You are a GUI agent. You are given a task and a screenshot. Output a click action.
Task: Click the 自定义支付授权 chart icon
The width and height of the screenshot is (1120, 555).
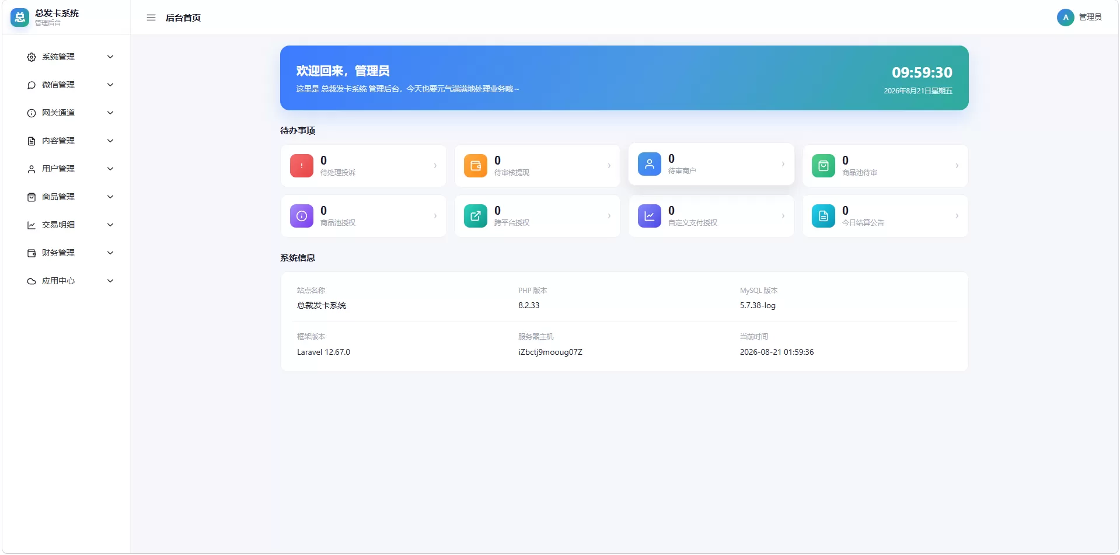point(650,216)
